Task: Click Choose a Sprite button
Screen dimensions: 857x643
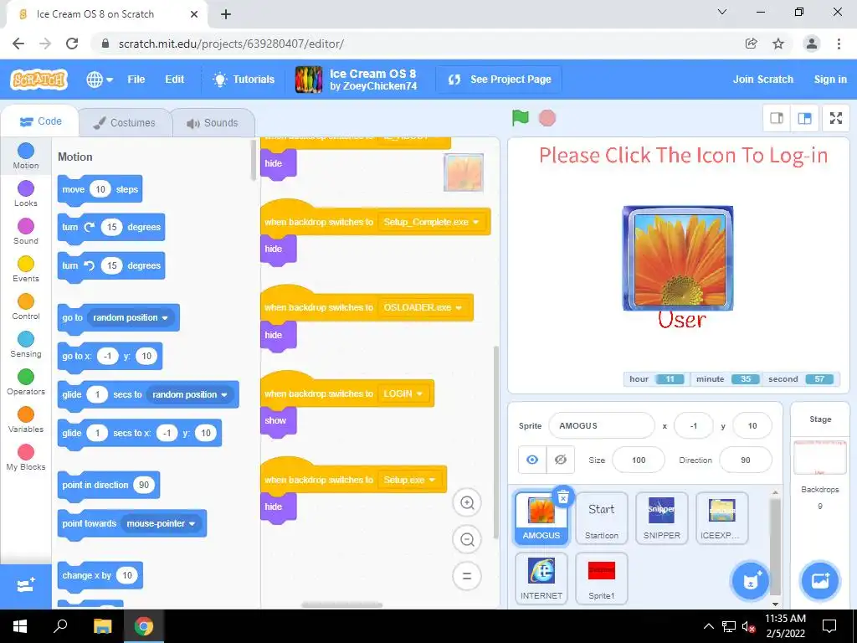Action: coord(751,581)
